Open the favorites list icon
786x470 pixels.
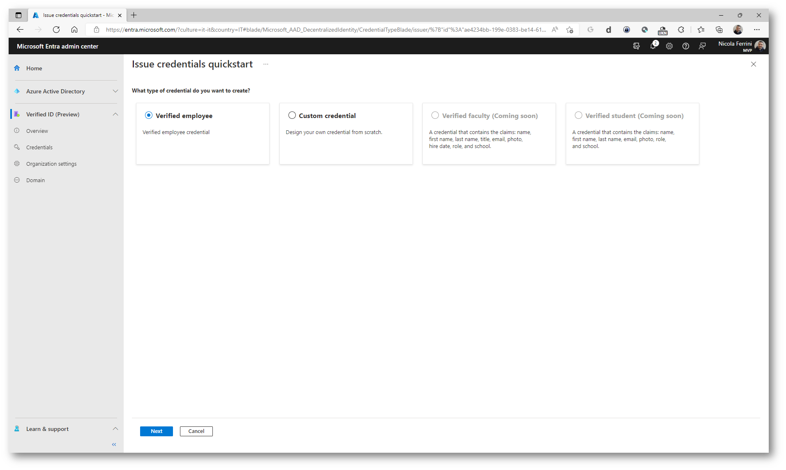[701, 30]
